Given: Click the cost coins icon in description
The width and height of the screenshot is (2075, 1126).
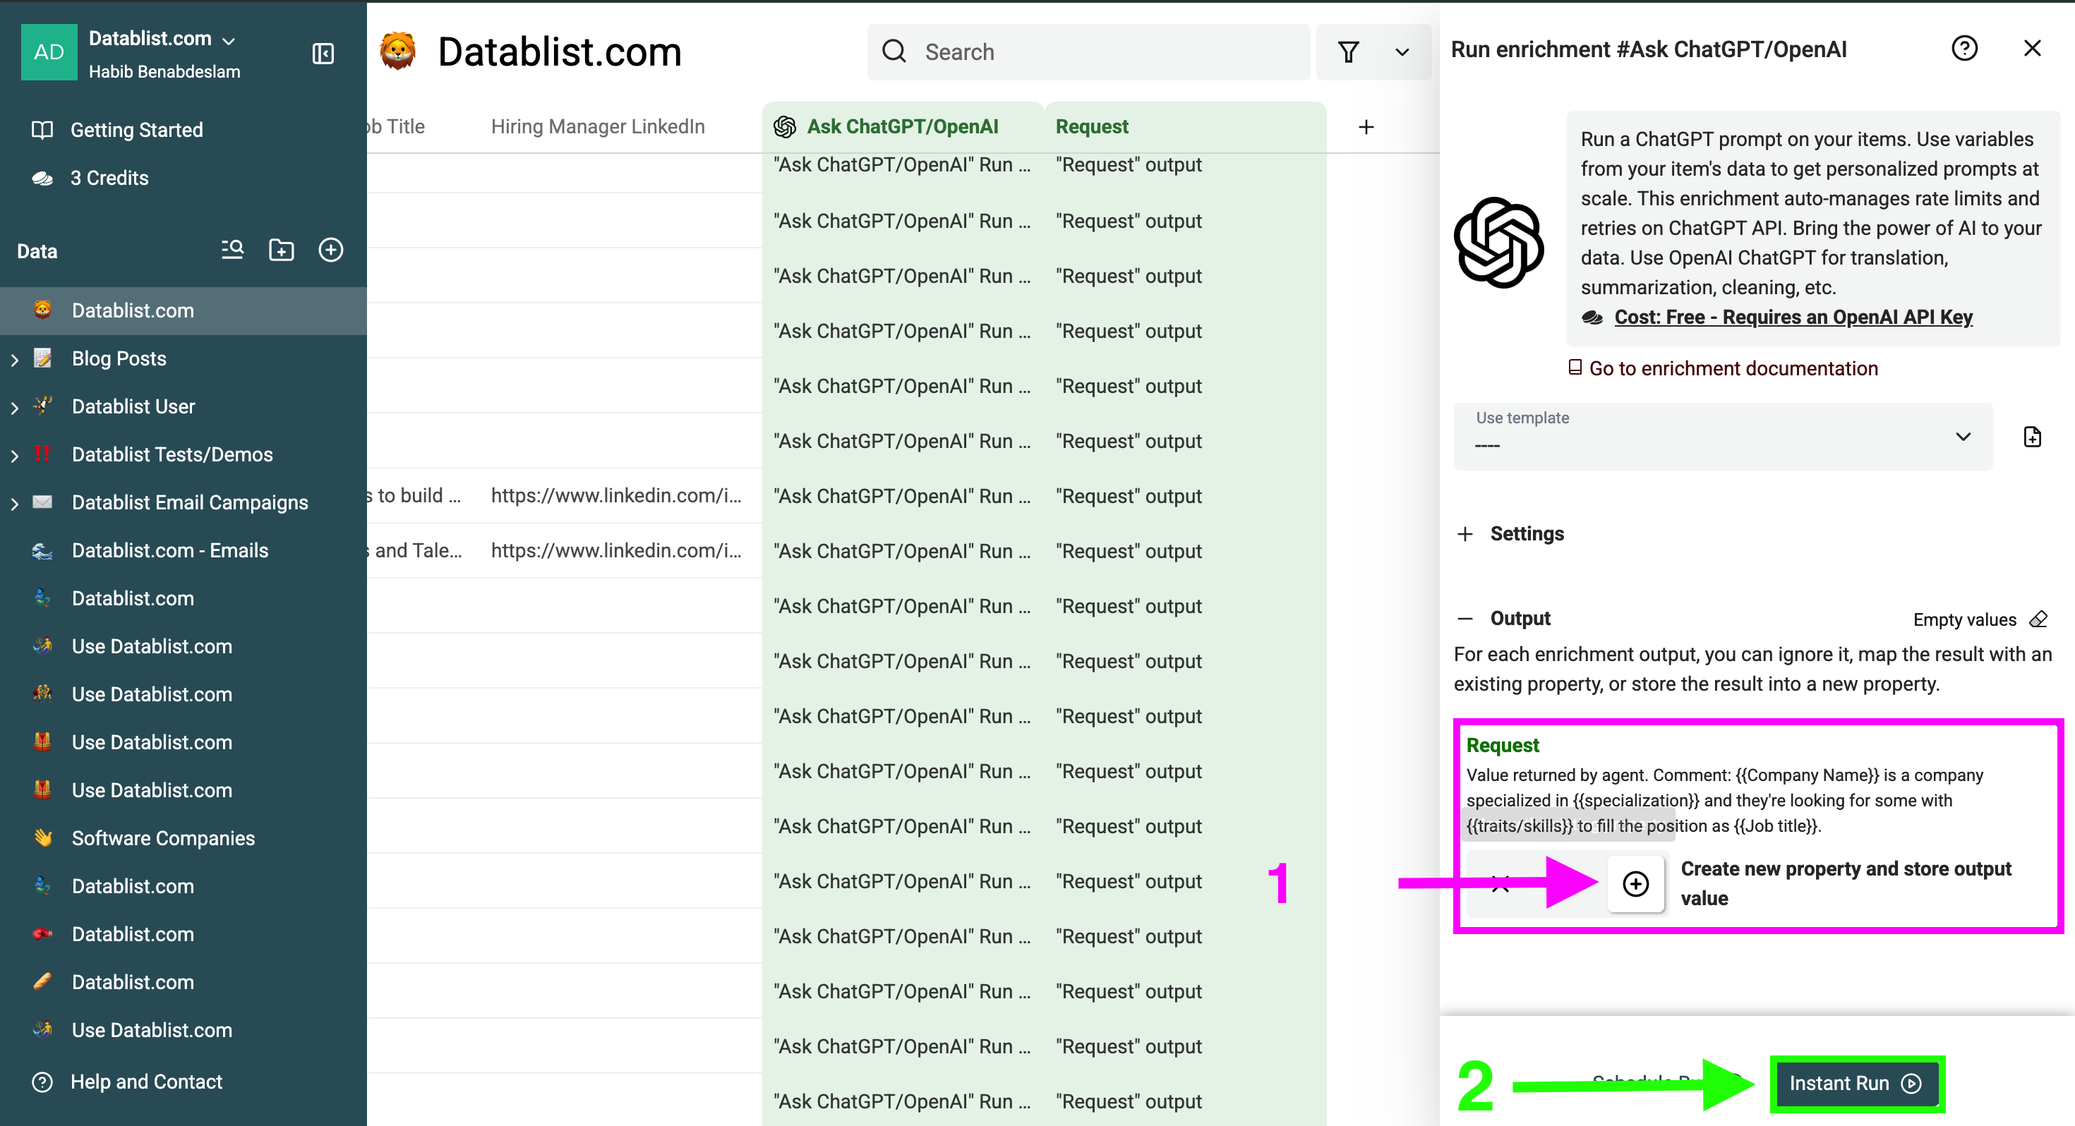Looking at the screenshot, I should pos(1592,317).
